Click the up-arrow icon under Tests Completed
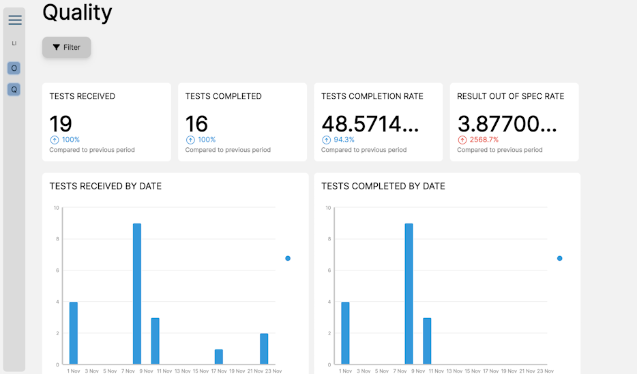Screen dimensions: 637x374 click(x=190, y=140)
